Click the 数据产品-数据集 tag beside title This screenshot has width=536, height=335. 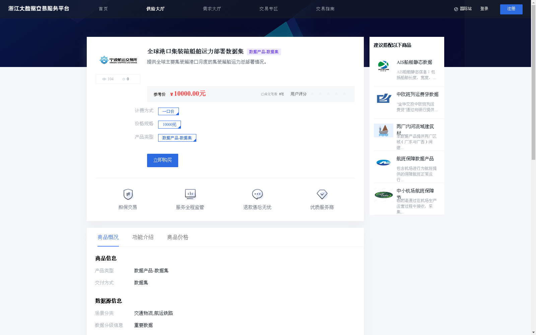tap(264, 52)
